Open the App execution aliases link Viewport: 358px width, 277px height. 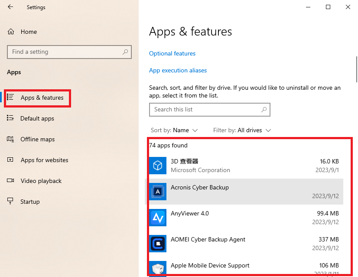click(178, 70)
